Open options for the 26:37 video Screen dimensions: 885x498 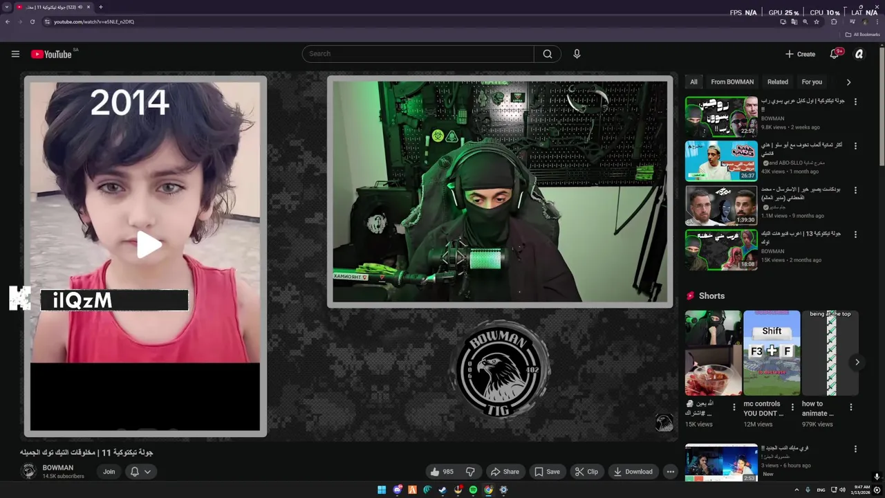click(855, 146)
